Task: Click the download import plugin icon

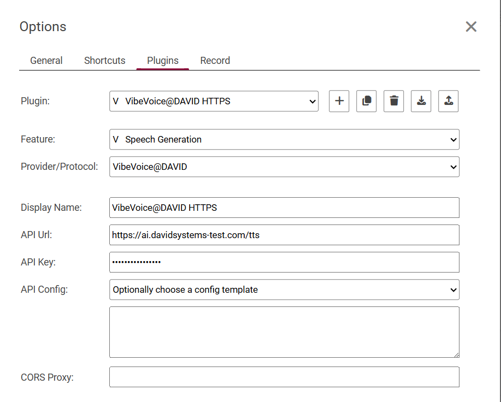Action: coord(421,101)
